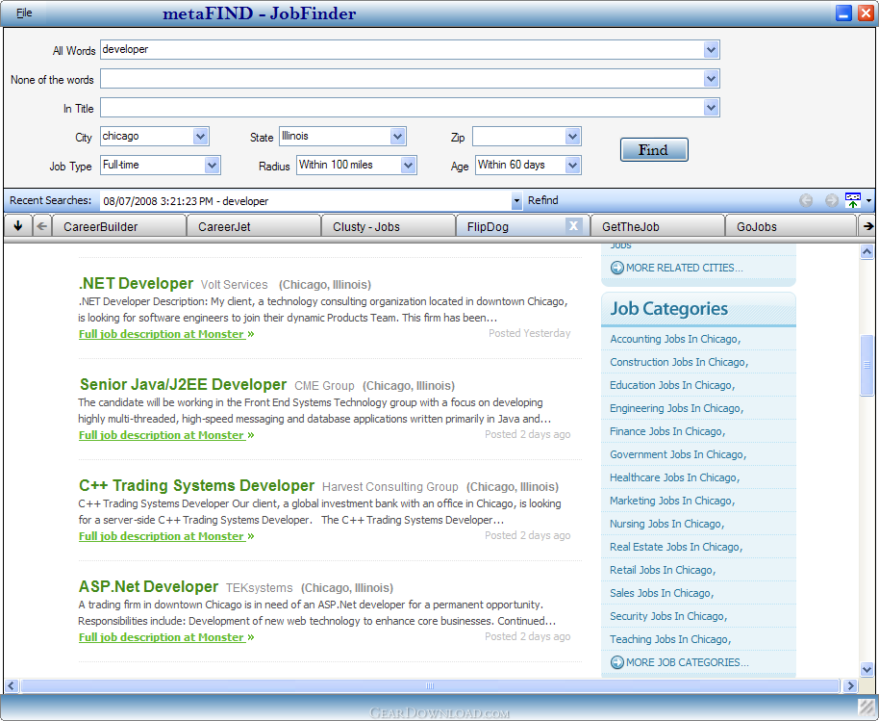Viewport: 879px width, 721px height.
Task: Click the up arrow of the vertical scrollbar
Action: click(x=866, y=252)
